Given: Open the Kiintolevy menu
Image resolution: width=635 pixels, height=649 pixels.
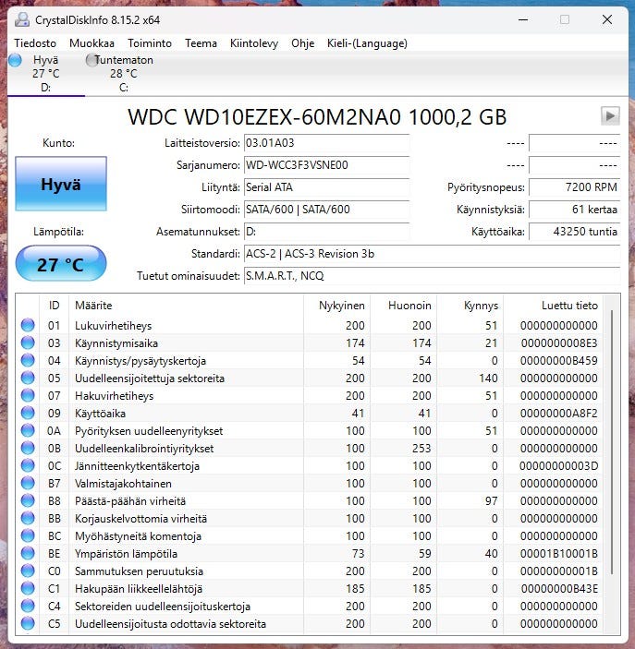Looking at the screenshot, I should 254,43.
